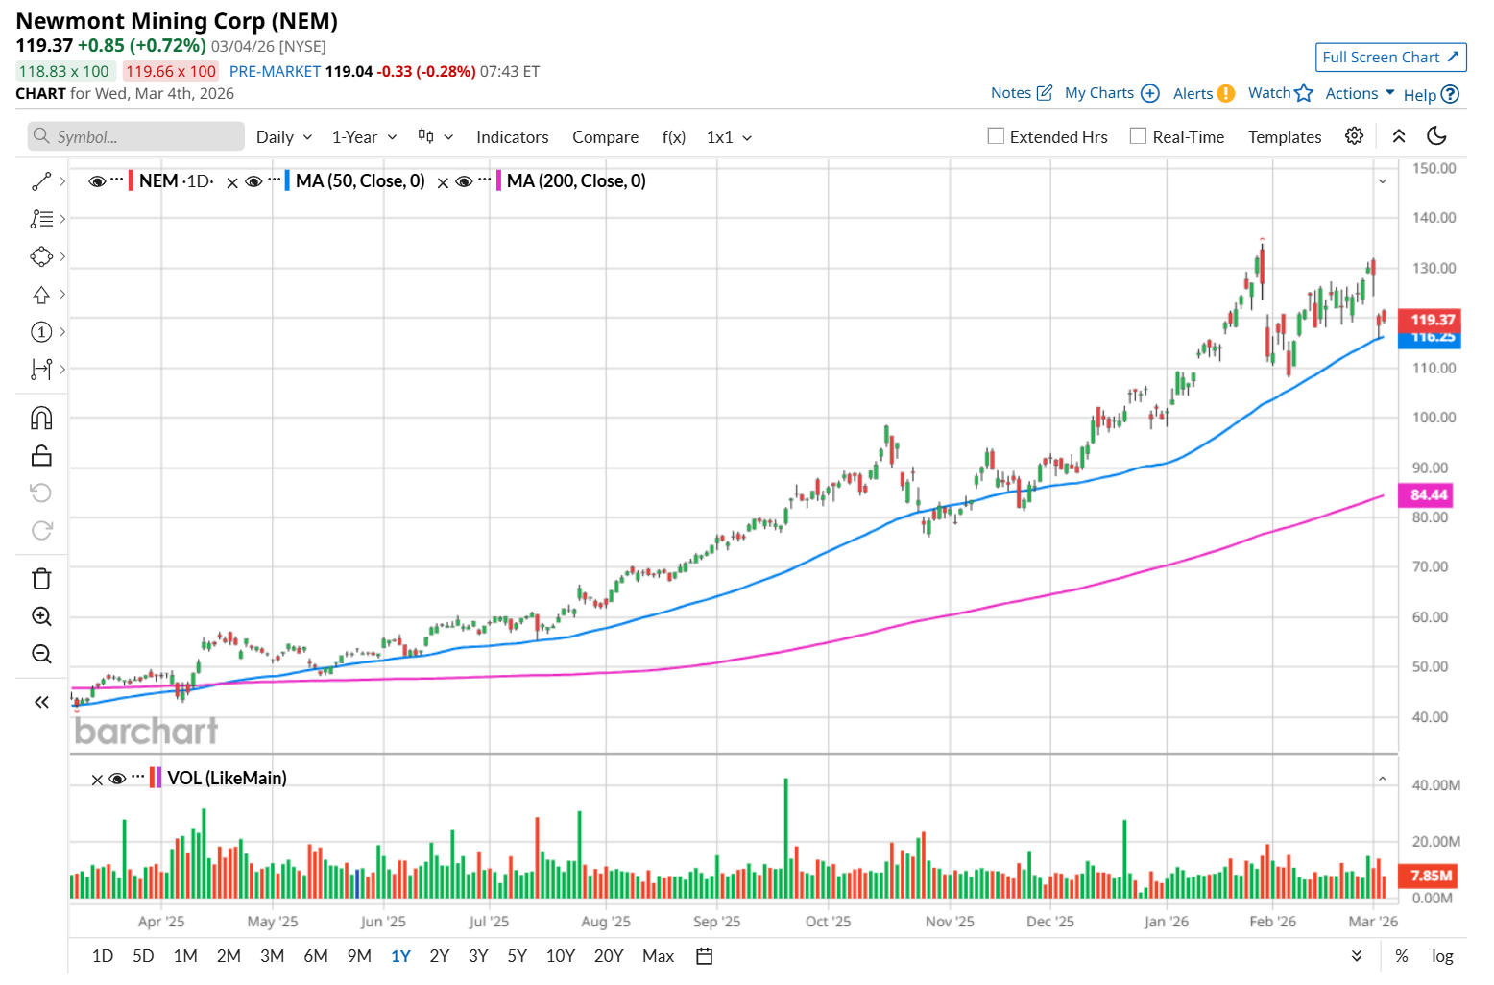The image size is (1494, 985).
Task: Click the MA (200) magenta color swatch
Action: pos(498,181)
